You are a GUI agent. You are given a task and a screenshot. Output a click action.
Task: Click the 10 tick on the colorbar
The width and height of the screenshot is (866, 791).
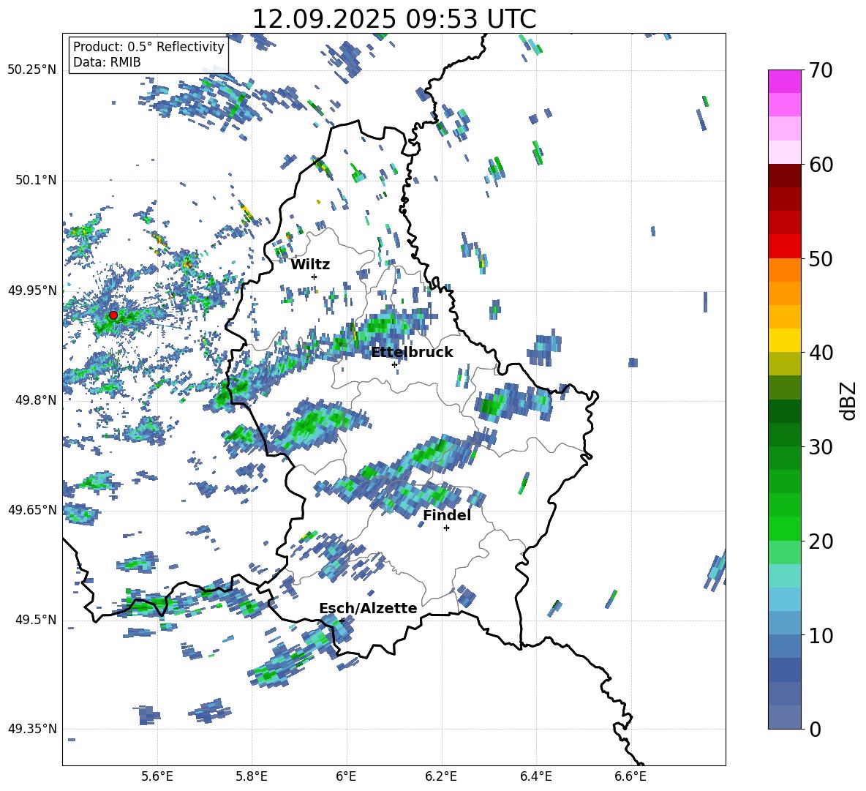click(x=820, y=635)
